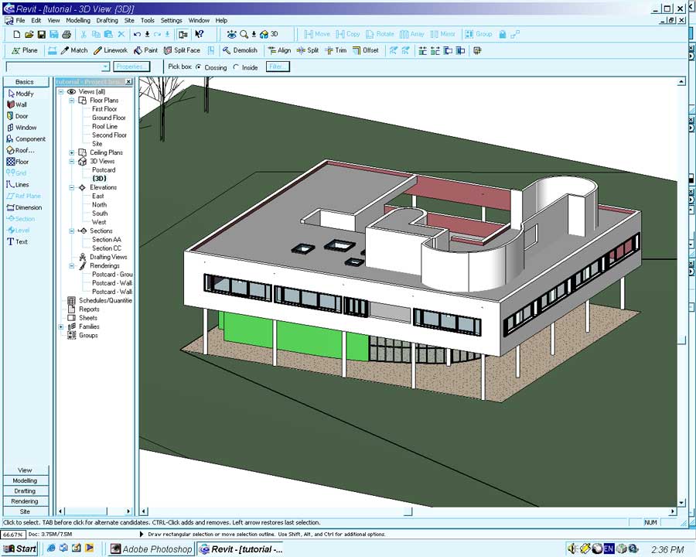
Task: Click the Filter button
Action: pos(278,67)
